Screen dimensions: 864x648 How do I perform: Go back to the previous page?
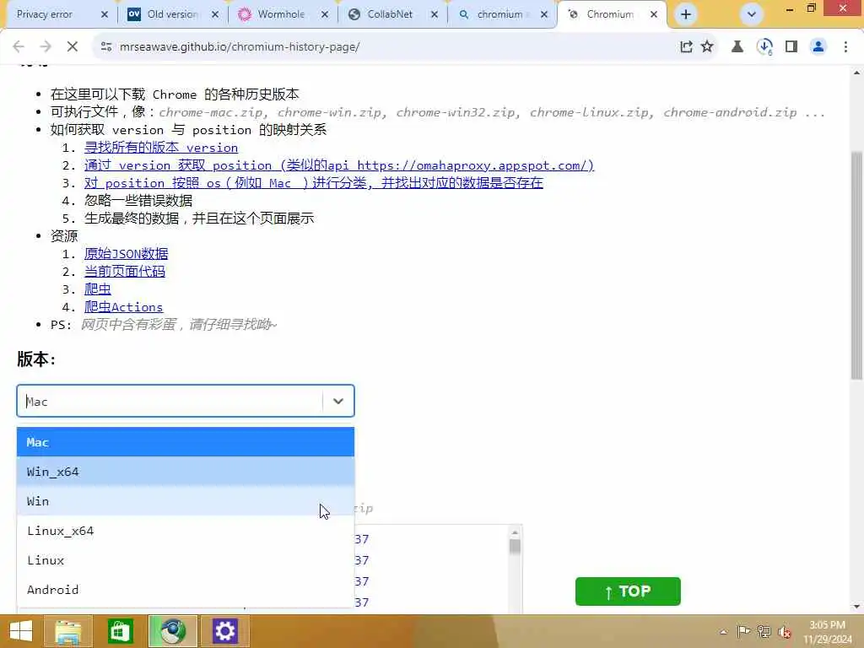[x=19, y=47]
